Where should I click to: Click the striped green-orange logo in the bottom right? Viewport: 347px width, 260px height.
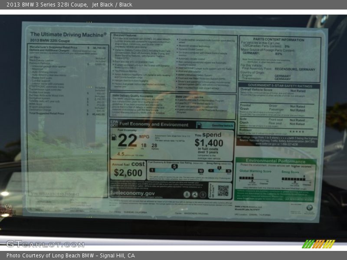318,244
